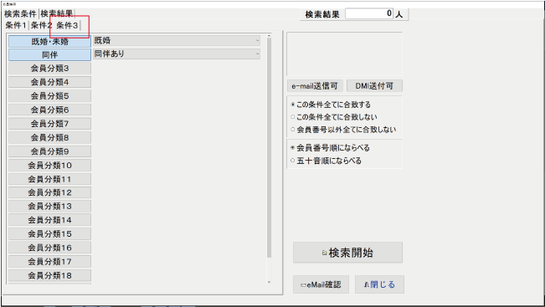Select the 会員分類8 button
The width and height of the screenshot is (545, 307).
[49, 137]
